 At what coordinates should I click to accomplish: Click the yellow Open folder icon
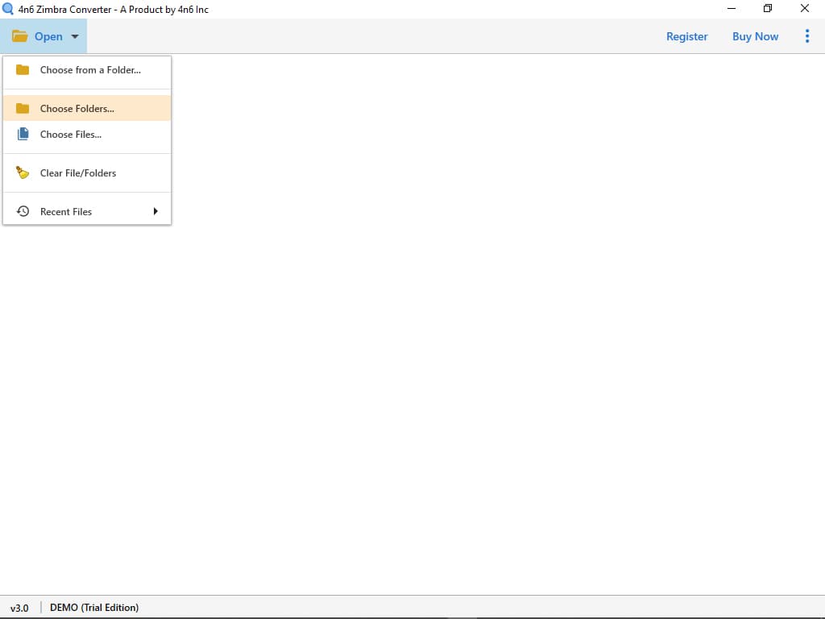pos(19,36)
